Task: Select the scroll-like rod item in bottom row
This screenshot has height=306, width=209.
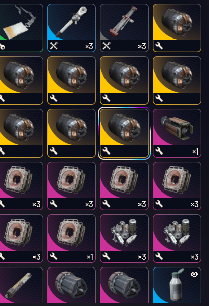Action: click(x=21, y=285)
